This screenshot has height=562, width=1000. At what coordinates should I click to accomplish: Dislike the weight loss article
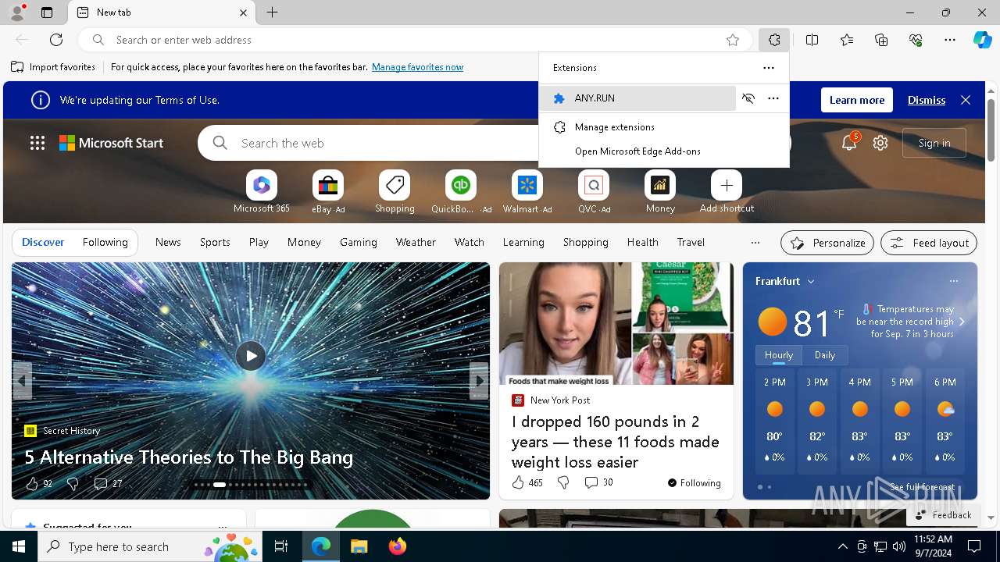point(563,483)
